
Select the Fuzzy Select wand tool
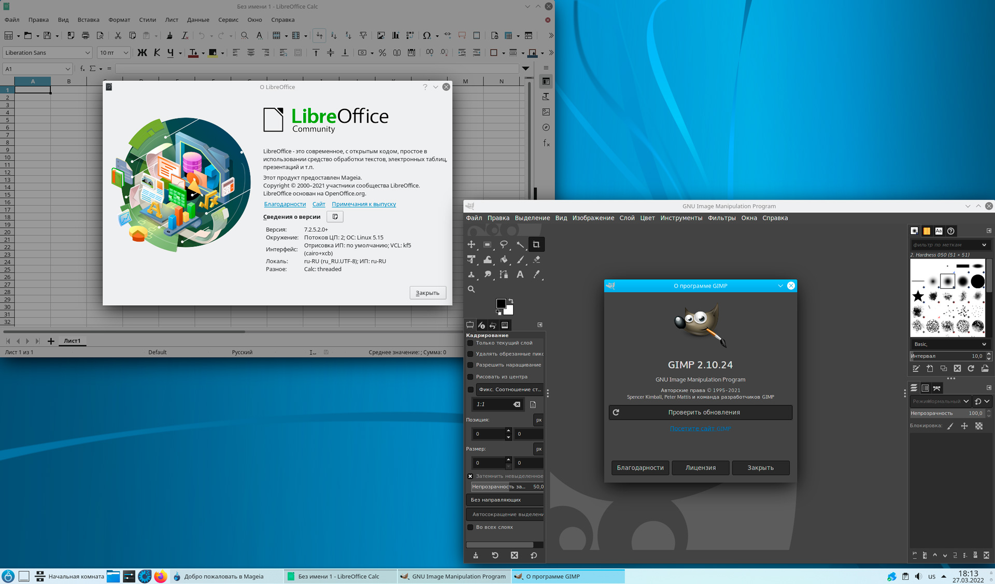tap(520, 245)
